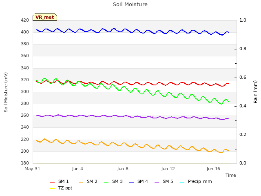Viewport: 261px width, 196px height.
Task: Toggle SM 5 legend entry
Action: coord(164,181)
